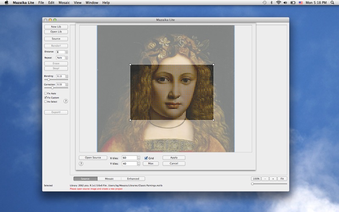The image size is (339, 212).
Task: Open the Time Machine menu bar icon
Action: tap(264, 3)
